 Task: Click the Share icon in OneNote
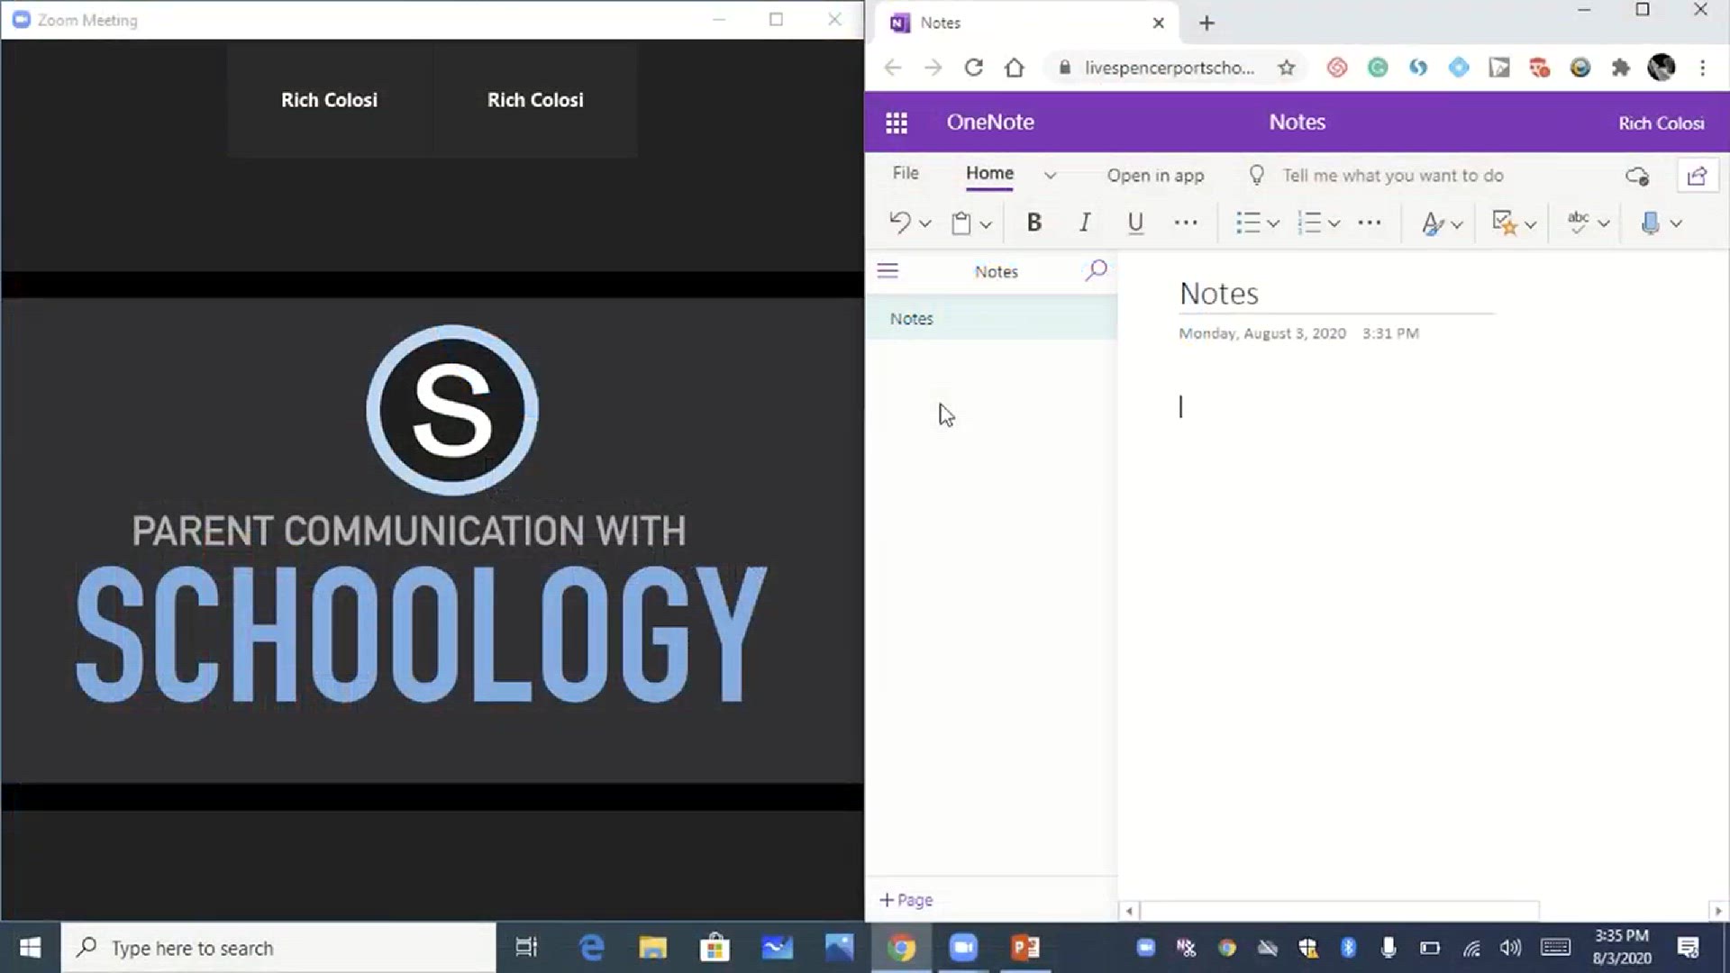tap(1698, 176)
